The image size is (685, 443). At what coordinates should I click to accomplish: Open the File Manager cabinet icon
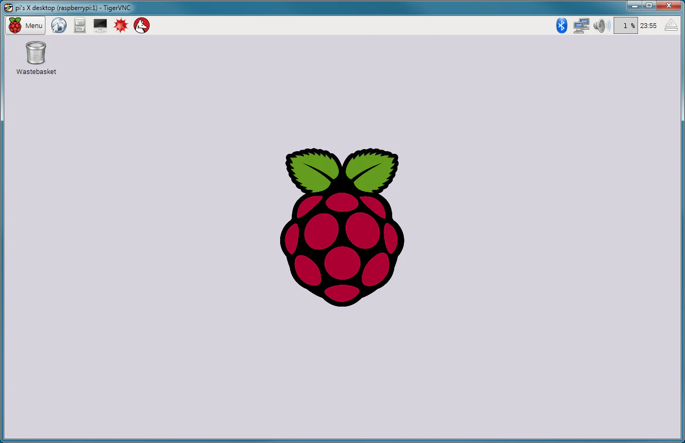pyautogui.click(x=80, y=25)
